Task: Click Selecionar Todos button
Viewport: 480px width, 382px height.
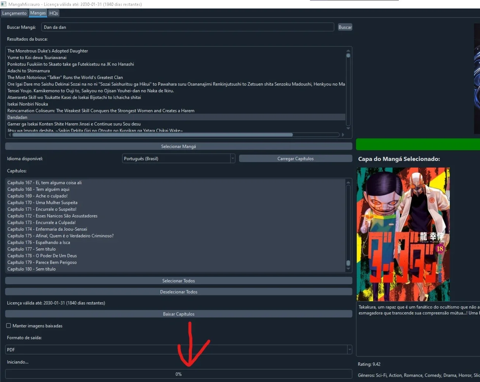Action: pos(179,281)
